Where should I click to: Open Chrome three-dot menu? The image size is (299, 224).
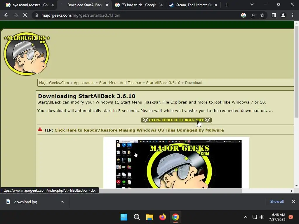293,15
